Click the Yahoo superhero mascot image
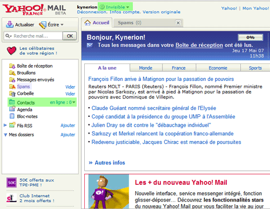Viewport: 270px width, 209px height. 109,191
